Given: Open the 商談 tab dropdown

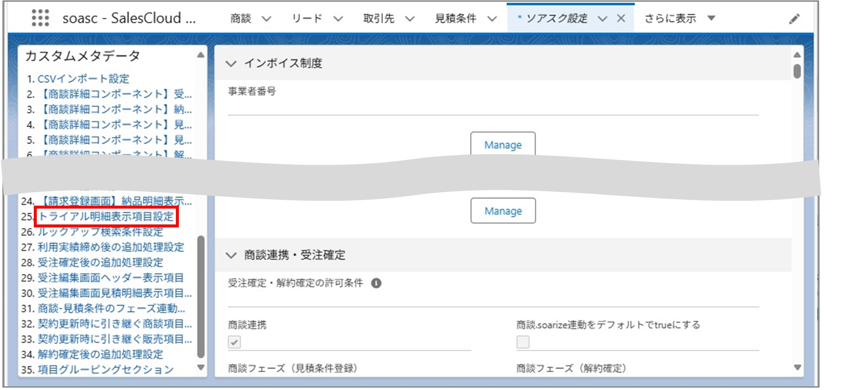Looking at the screenshot, I should (266, 18).
